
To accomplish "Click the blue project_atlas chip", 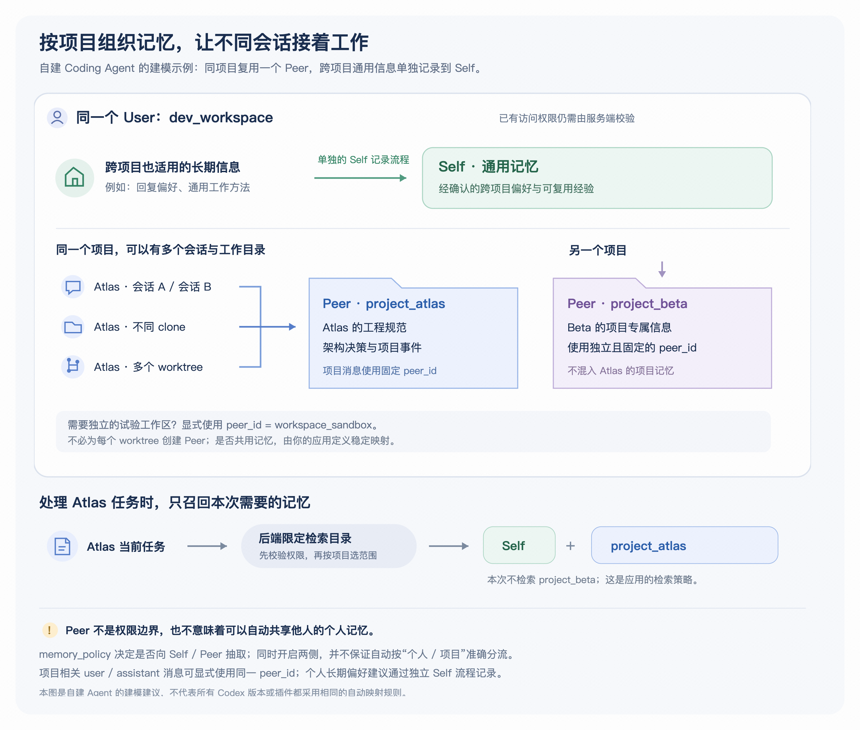I will click(685, 546).
